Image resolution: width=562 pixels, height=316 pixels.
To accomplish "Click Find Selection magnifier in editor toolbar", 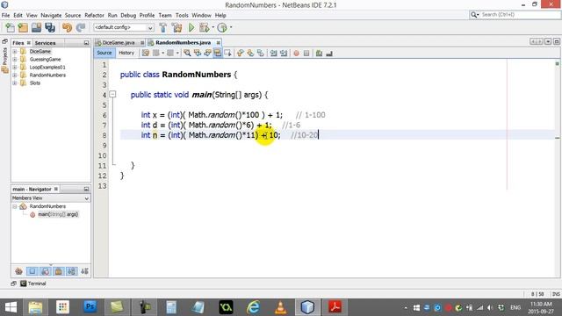I will click(x=187, y=53).
